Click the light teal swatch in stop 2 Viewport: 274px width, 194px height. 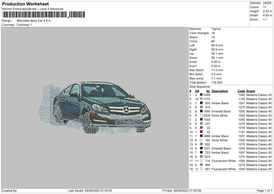201,99
